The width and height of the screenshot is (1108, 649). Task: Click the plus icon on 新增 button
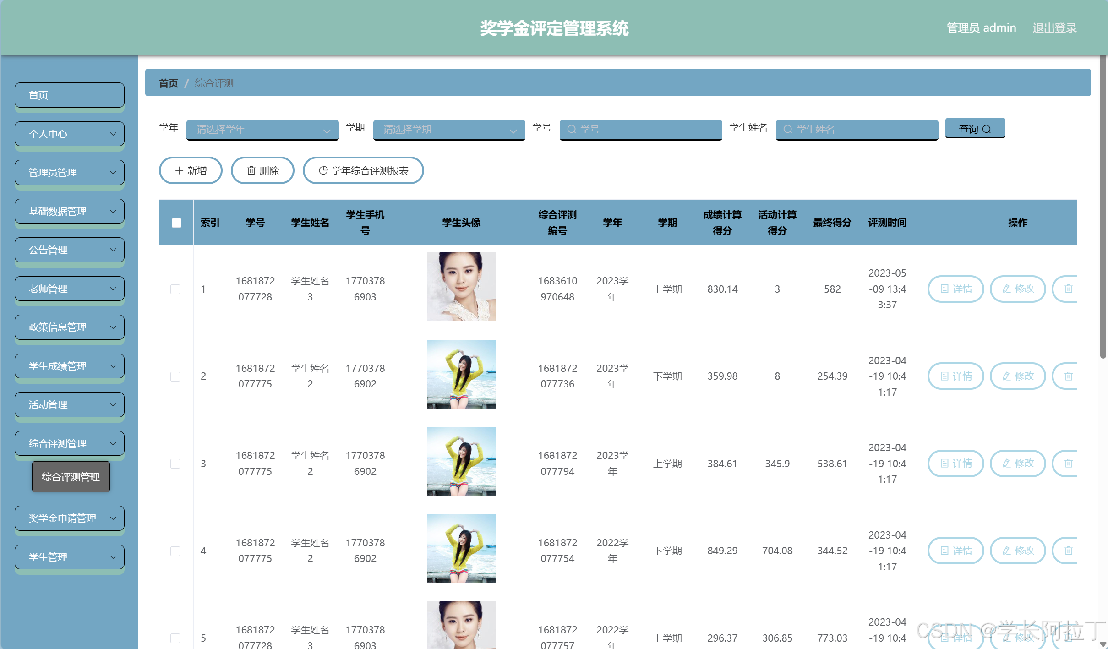tap(179, 170)
